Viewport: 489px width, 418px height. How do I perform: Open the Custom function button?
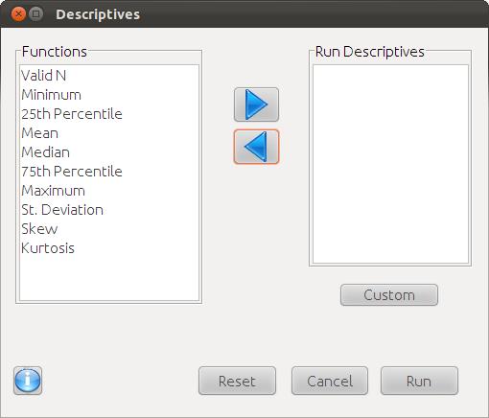click(x=389, y=295)
